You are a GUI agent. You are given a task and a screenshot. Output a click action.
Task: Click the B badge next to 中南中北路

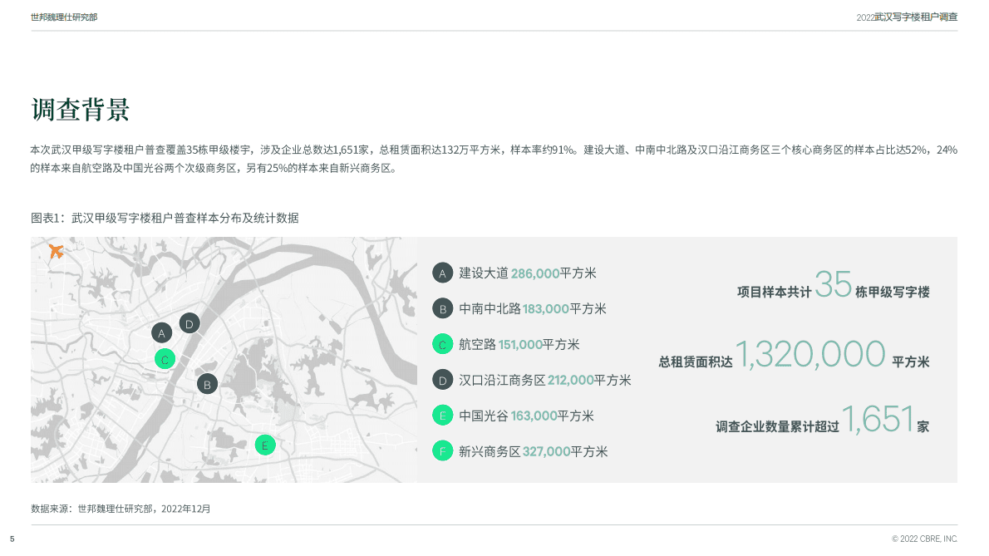[442, 308]
